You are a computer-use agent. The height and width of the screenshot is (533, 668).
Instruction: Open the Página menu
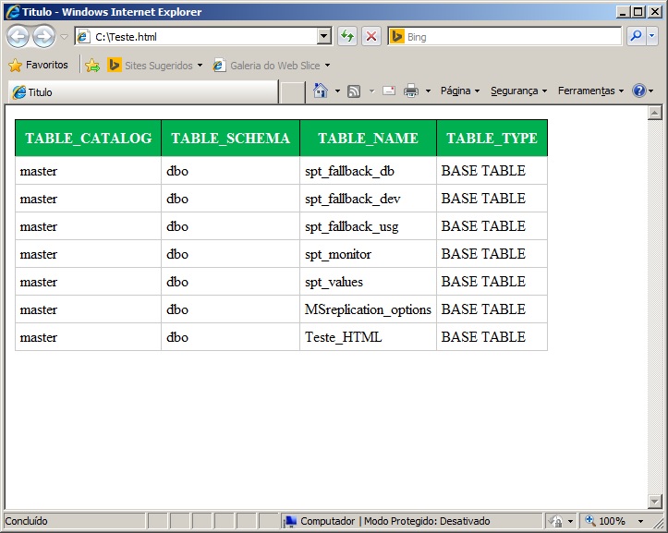point(460,91)
